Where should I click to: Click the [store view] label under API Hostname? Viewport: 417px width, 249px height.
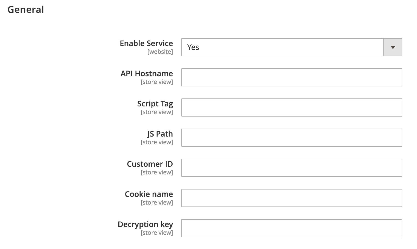156,82
